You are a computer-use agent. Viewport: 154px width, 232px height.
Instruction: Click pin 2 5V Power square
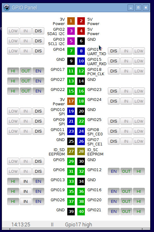point(81,21)
